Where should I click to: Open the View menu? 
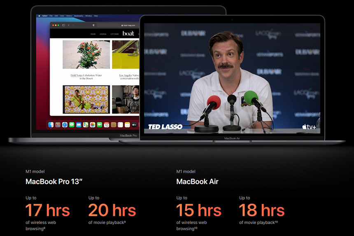62,16
